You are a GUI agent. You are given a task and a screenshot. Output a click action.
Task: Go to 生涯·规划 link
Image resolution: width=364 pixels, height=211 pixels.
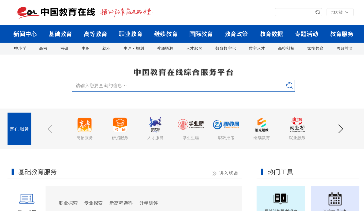(134, 48)
